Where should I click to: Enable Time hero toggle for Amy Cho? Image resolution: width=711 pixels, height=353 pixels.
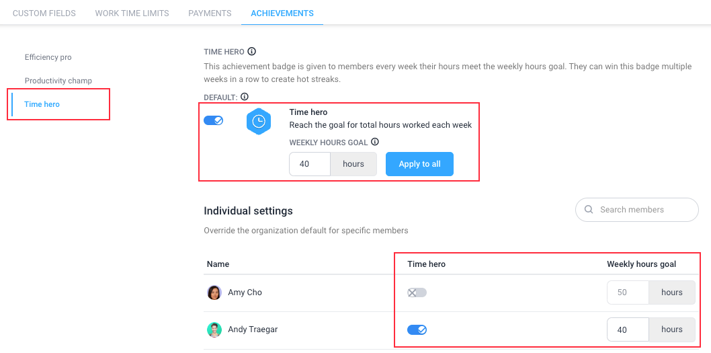(417, 292)
